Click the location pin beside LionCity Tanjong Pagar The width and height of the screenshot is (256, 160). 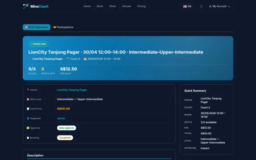tap(30, 59)
